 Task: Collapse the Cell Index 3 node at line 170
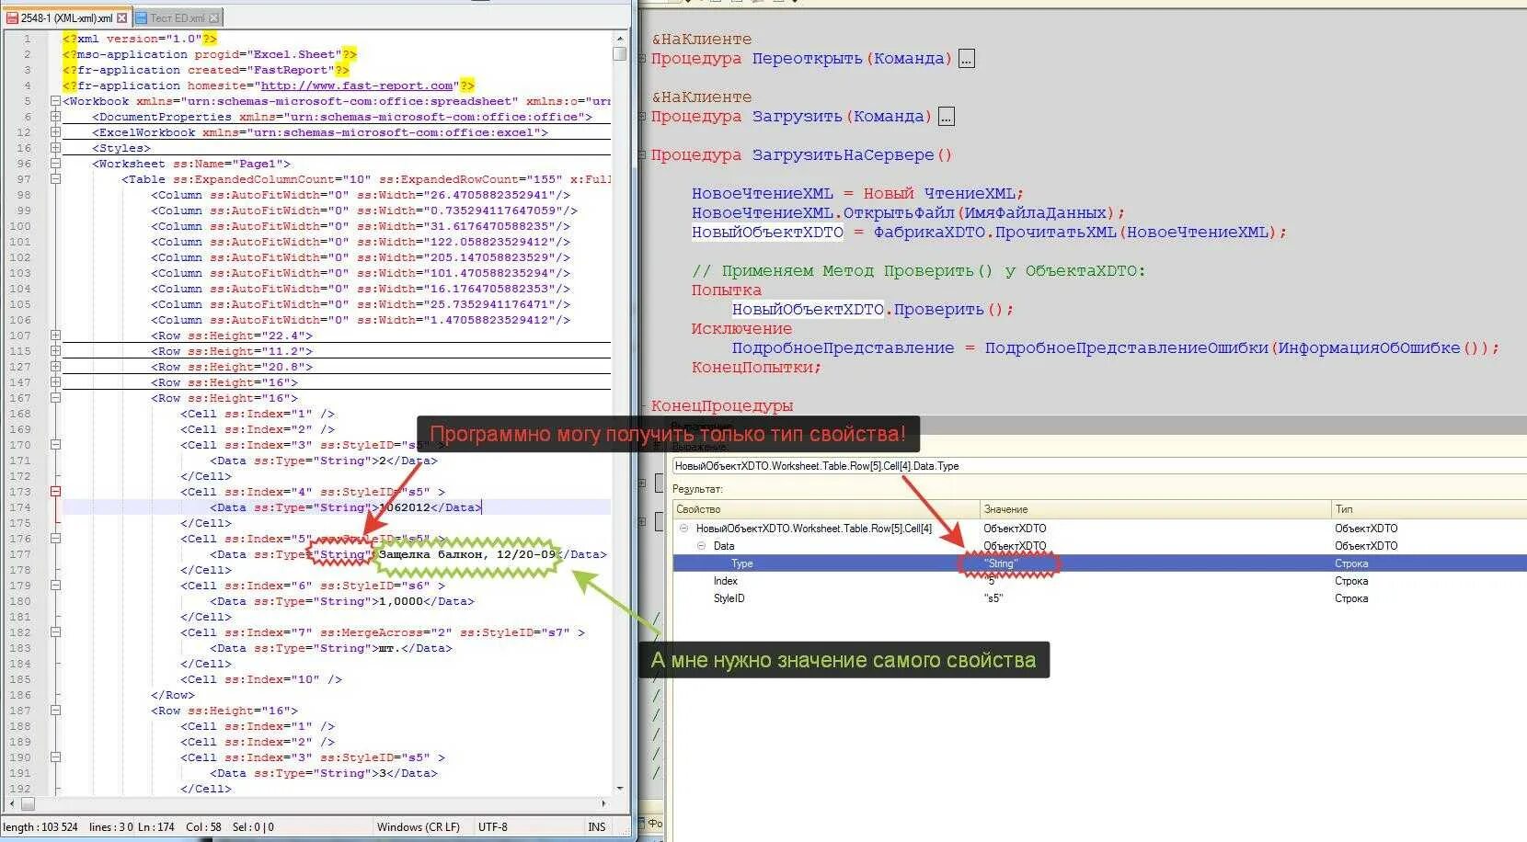(55, 445)
